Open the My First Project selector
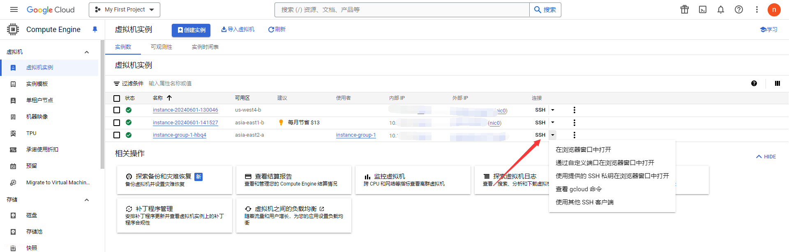Screen dimensions: 789x252 point(125,9)
